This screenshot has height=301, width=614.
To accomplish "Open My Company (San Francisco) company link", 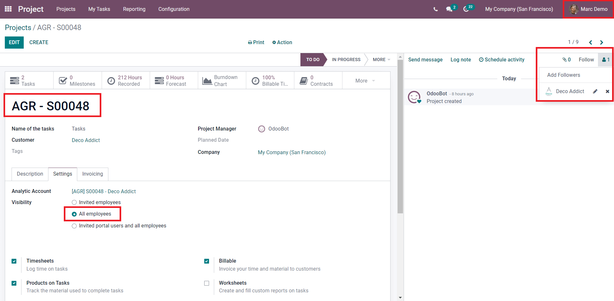I will point(292,152).
